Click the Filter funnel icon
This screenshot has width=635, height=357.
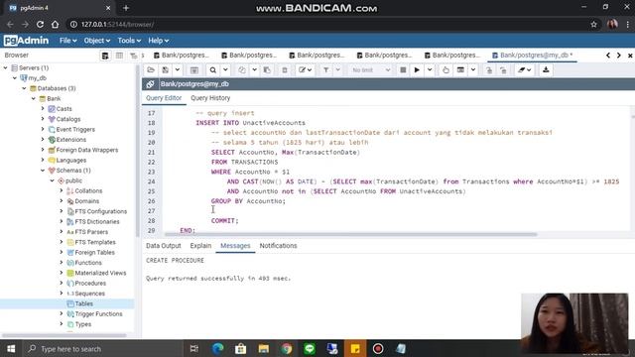[x=326, y=70]
